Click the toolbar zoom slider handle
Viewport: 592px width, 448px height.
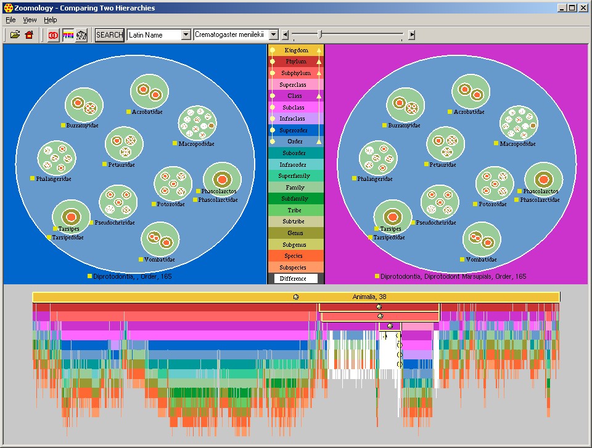319,34
